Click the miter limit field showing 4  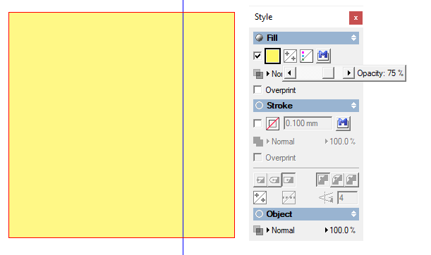coord(348,198)
